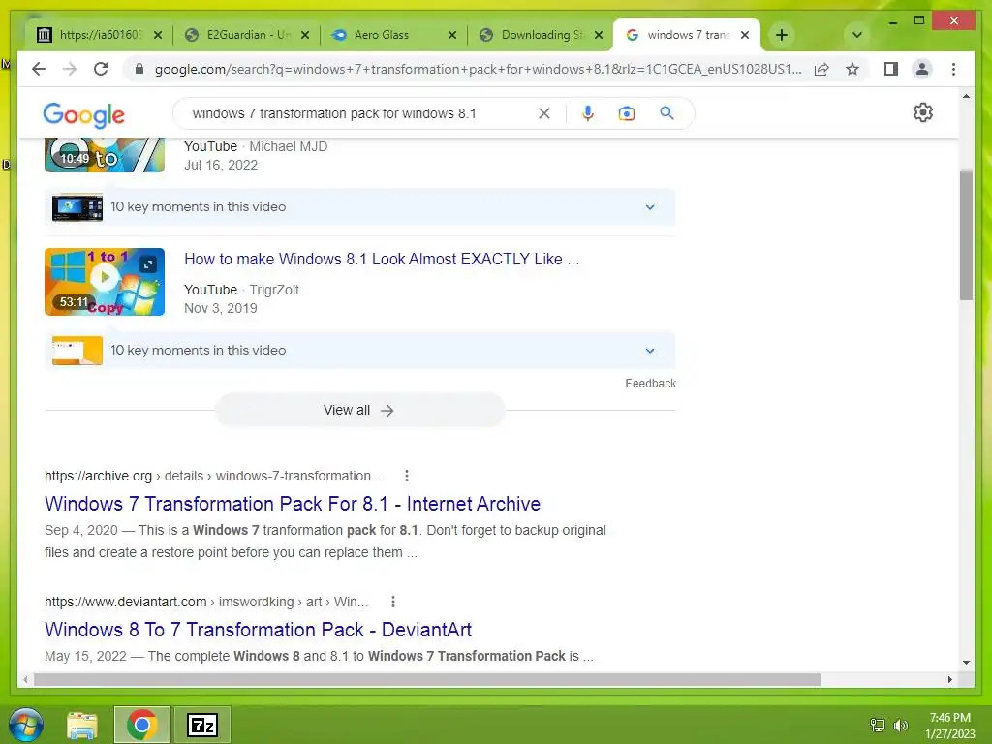This screenshot has width=992, height=744.
Task: Switch to the Aero Glass tab
Action: pyautogui.click(x=392, y=35)
